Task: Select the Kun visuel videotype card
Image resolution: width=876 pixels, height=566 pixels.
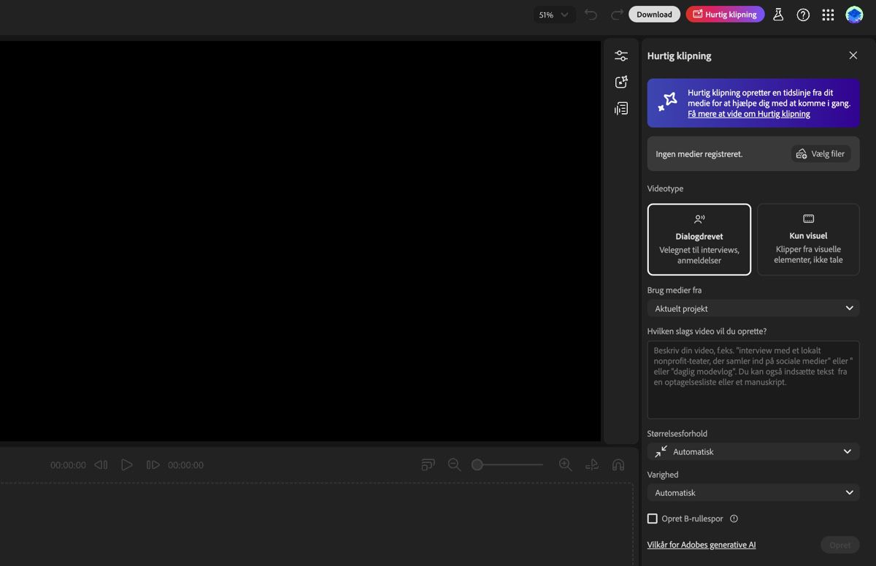Action: (808, 239)
